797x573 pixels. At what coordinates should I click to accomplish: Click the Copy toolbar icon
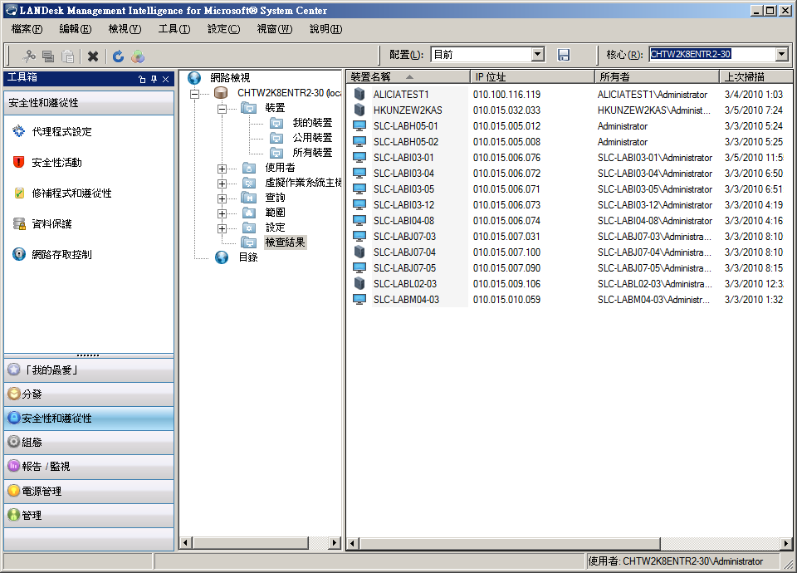pos(48,56)
